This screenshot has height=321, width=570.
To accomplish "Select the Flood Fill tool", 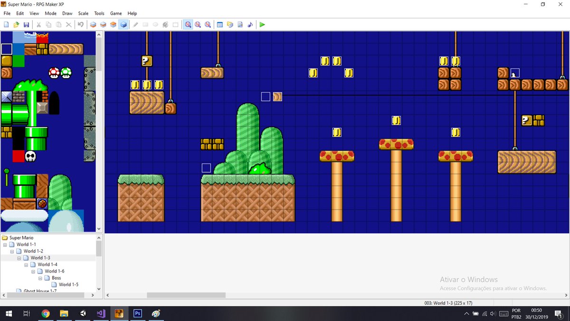I will click(x=165, y=24).
